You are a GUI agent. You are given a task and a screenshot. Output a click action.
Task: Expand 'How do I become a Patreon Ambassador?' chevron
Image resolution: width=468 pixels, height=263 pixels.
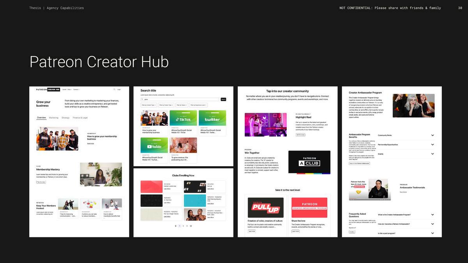[433, 224]
